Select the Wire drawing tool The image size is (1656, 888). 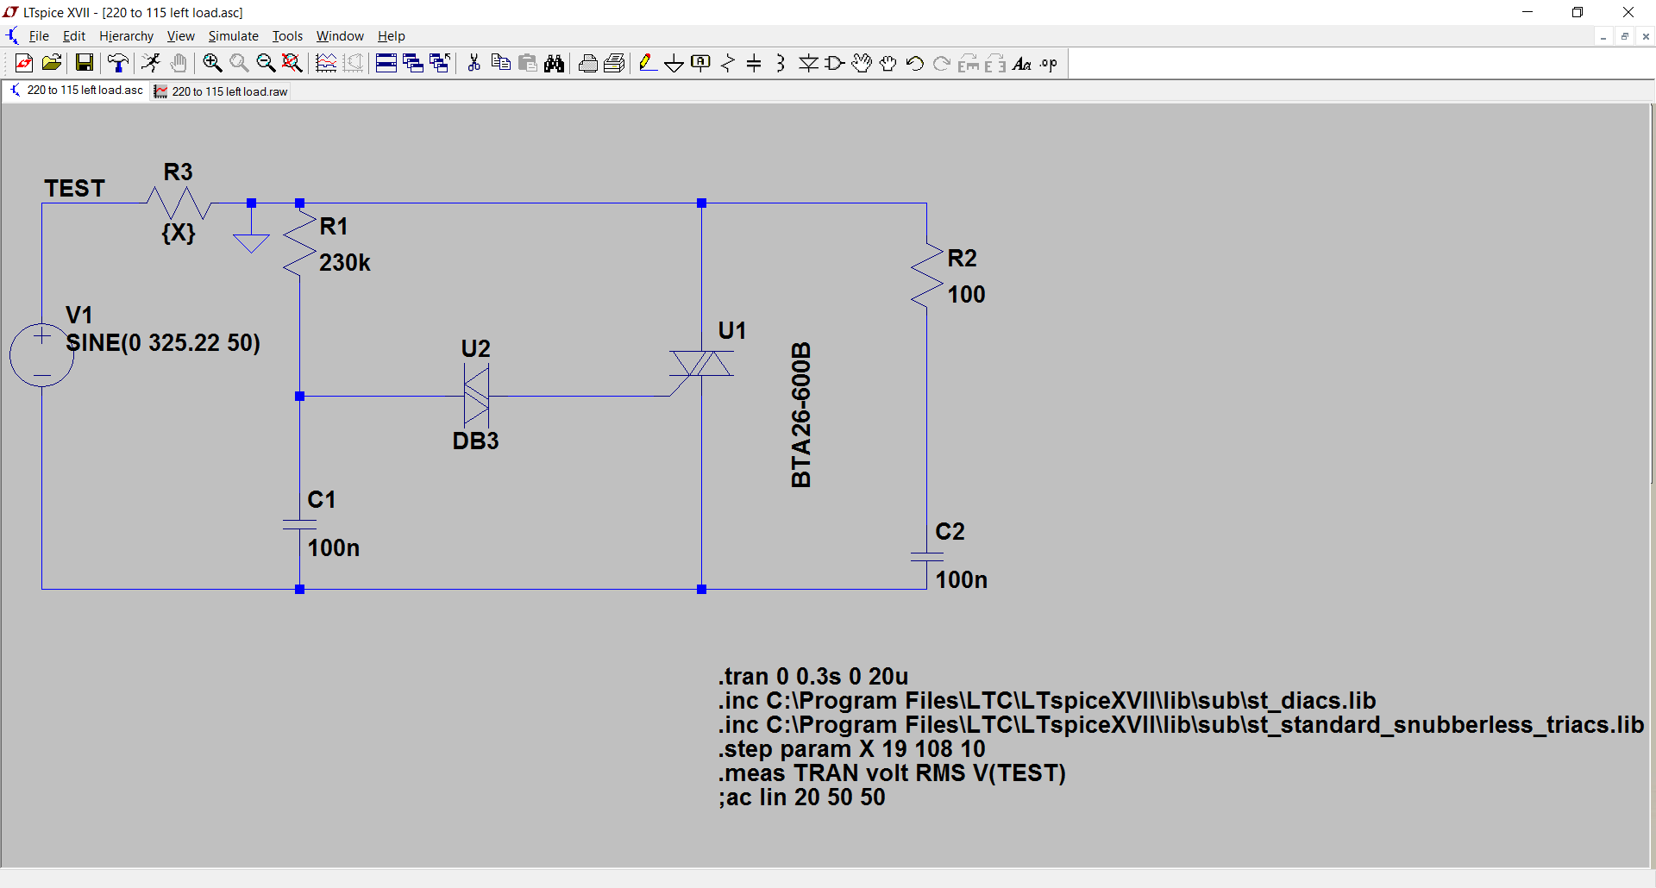648,63
